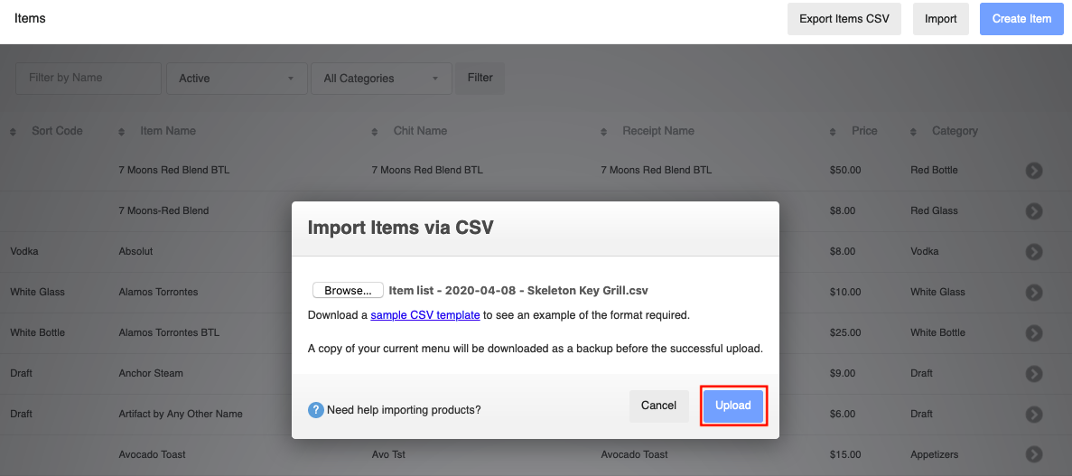
Task: Sort table by Category column header
Action: (x=955, y=131)
